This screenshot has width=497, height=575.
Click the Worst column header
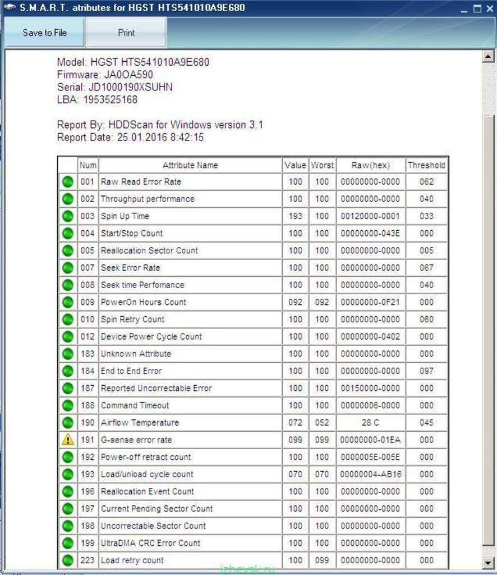322,166
